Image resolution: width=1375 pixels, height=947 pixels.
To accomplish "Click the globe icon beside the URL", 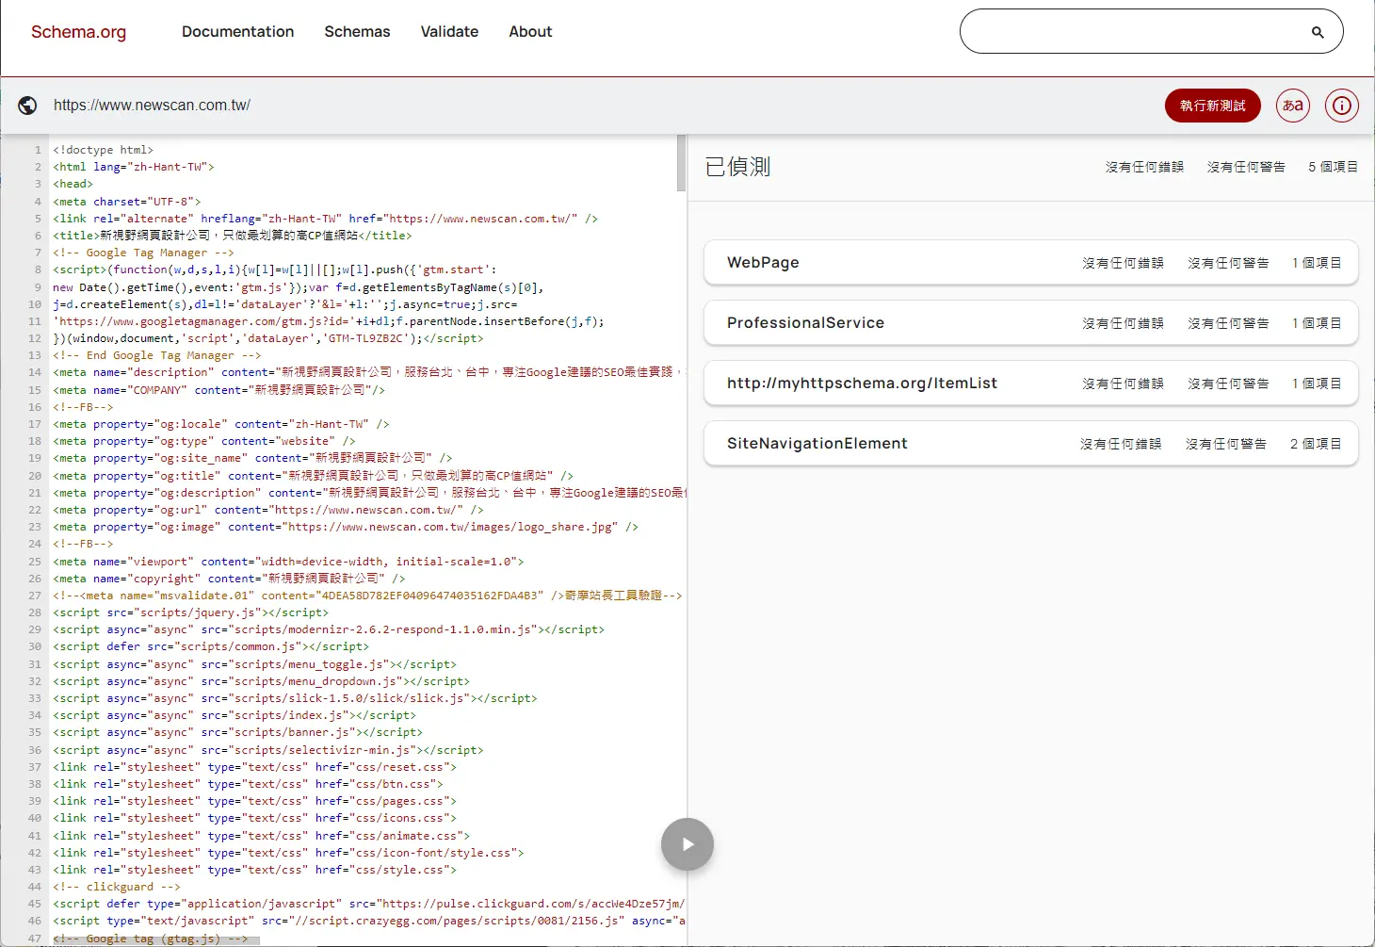I will pyautogui.click(x=28, y=106).
